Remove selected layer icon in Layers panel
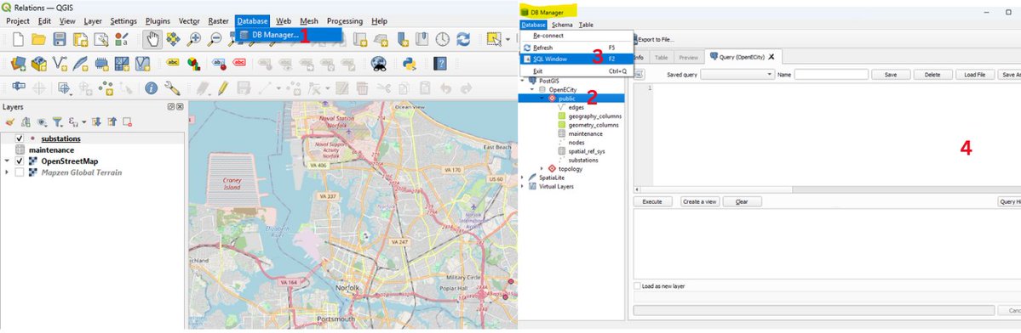The width and height of the screenshot is (1021, 333). coord(128,121)
